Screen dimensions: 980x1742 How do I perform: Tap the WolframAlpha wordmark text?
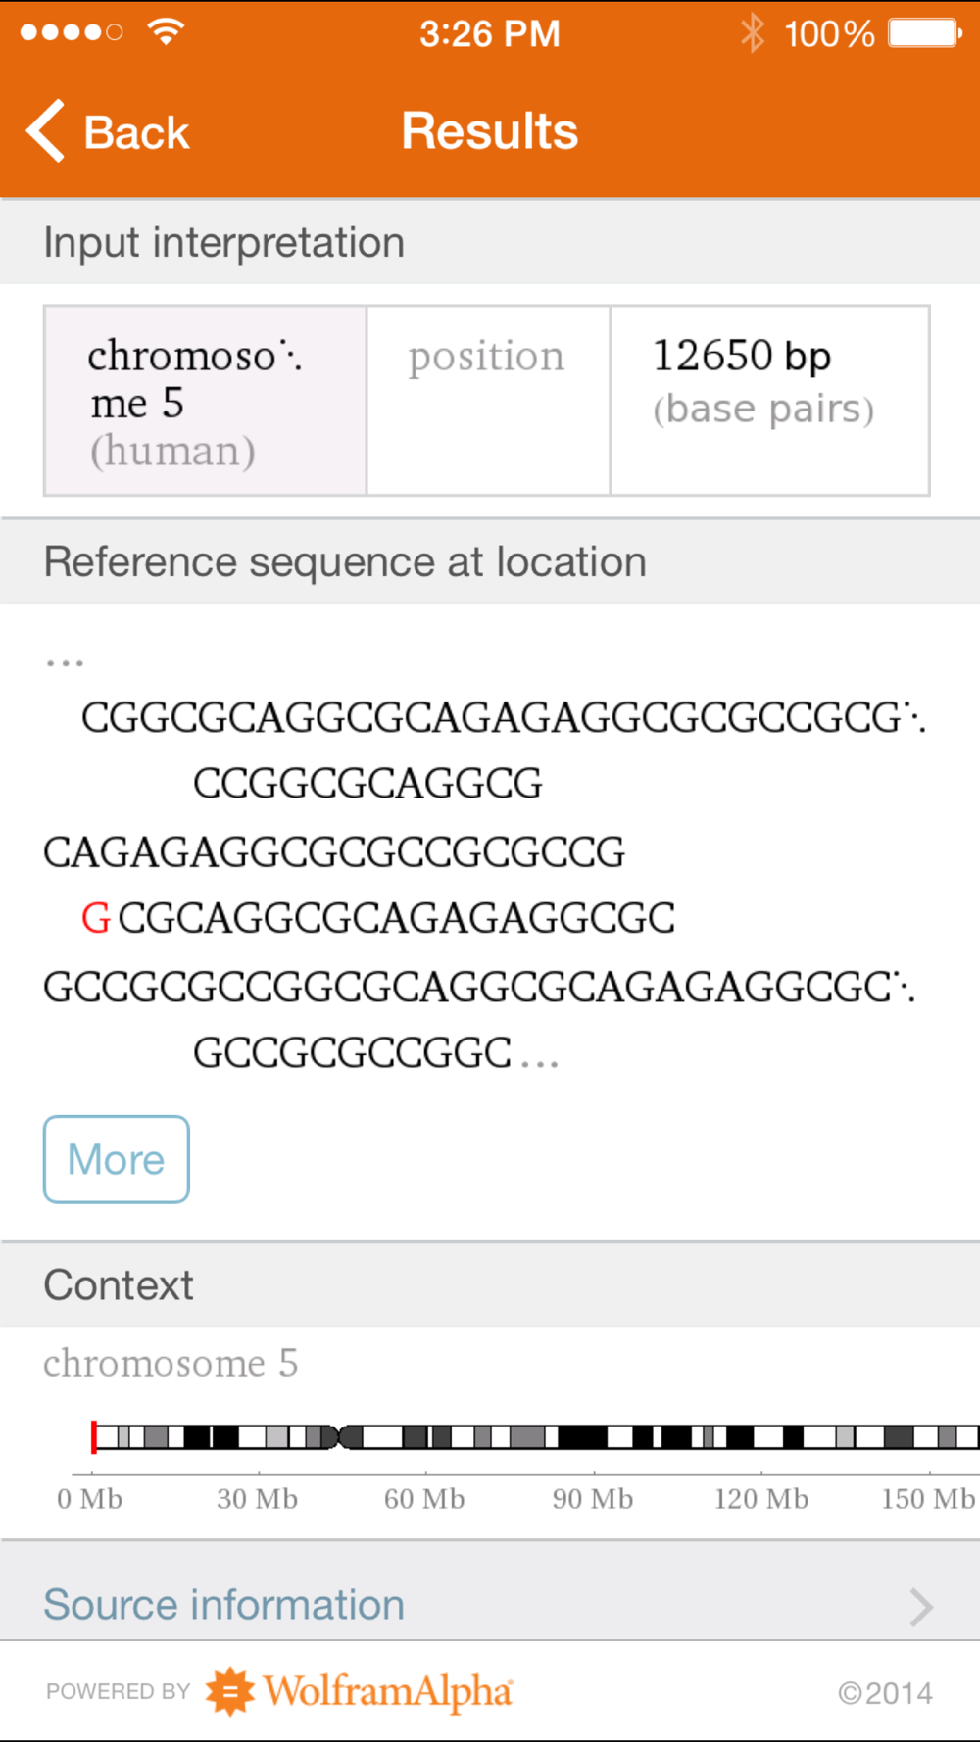pos(388,1691)
